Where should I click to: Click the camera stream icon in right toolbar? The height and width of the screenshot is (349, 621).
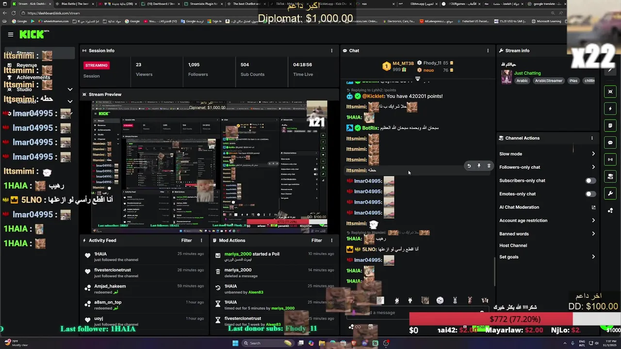610,176
